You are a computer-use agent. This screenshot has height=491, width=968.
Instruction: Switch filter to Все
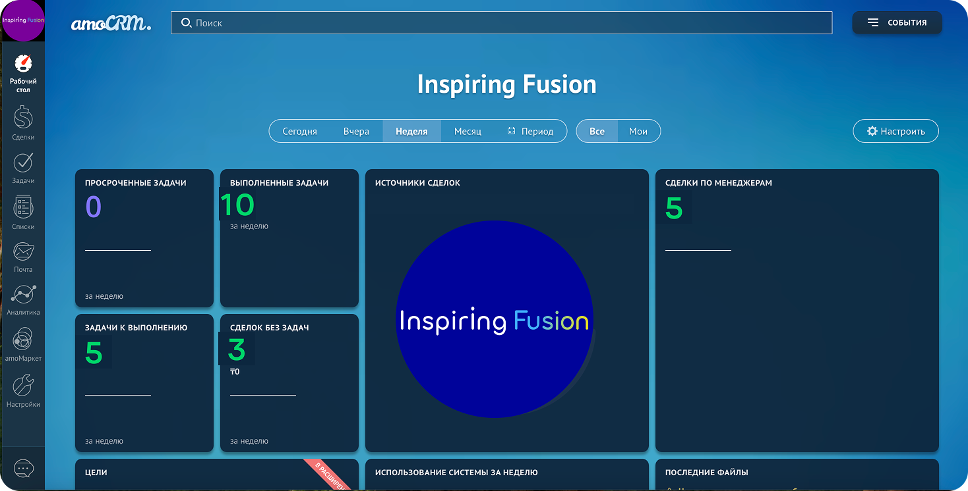pyautogui.click(x=597, y=131)
